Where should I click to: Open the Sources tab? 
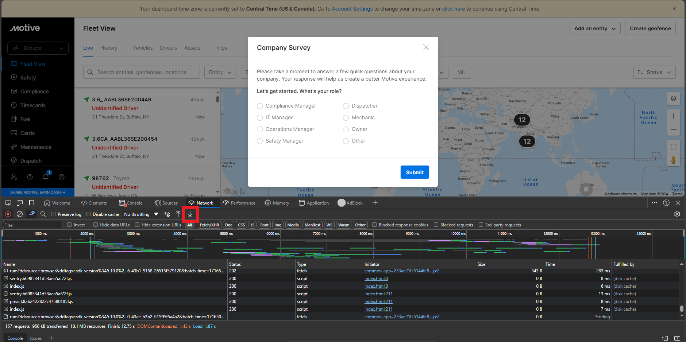166,203
